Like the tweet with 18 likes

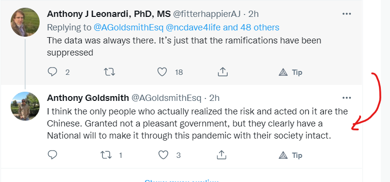tap(162, 72)
